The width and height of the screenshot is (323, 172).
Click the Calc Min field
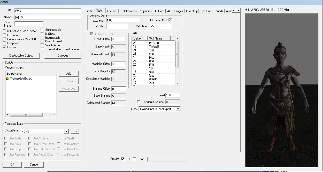tap(117, 26)
